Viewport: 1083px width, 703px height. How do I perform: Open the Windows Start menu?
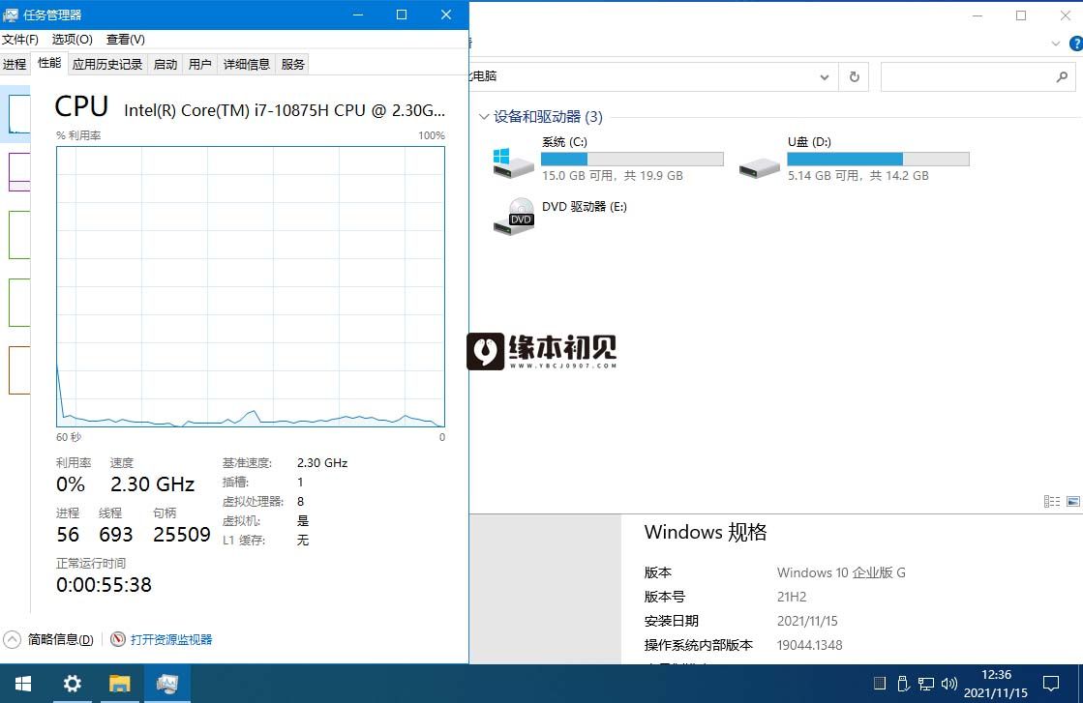click(x=23, y=684)
